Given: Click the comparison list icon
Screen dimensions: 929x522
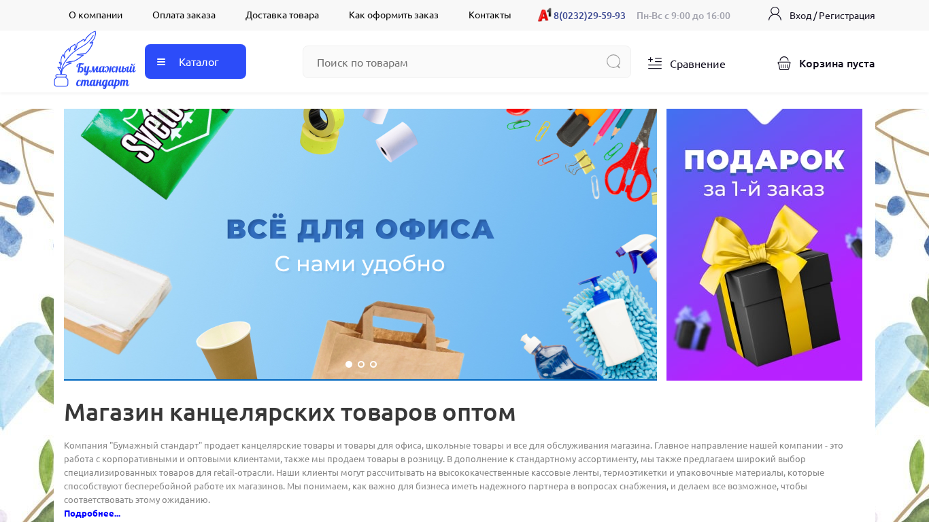Looking at the screenshot, I should 655,63.
